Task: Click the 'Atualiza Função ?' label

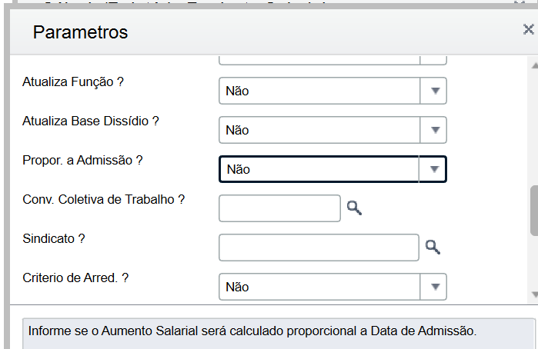Action: point(74,81)
